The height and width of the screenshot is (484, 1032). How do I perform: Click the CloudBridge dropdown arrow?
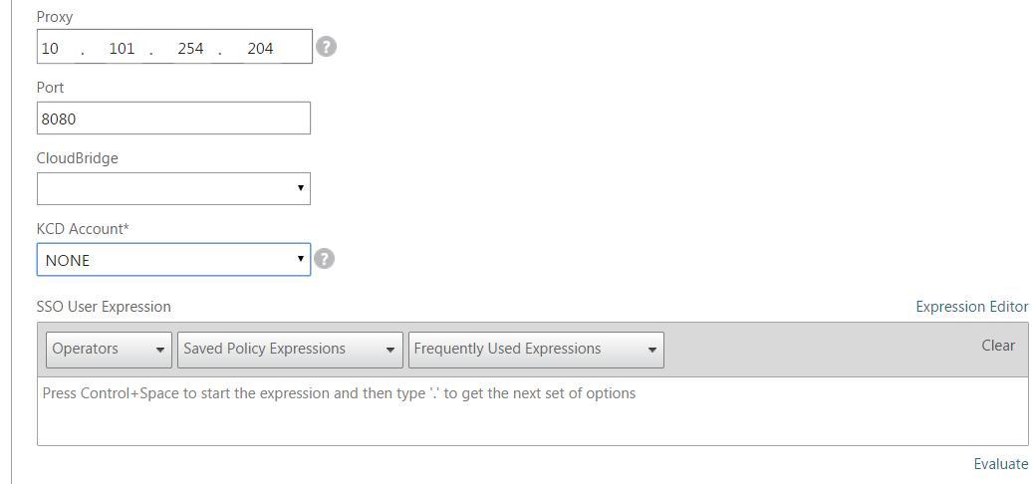pos(301,188)
